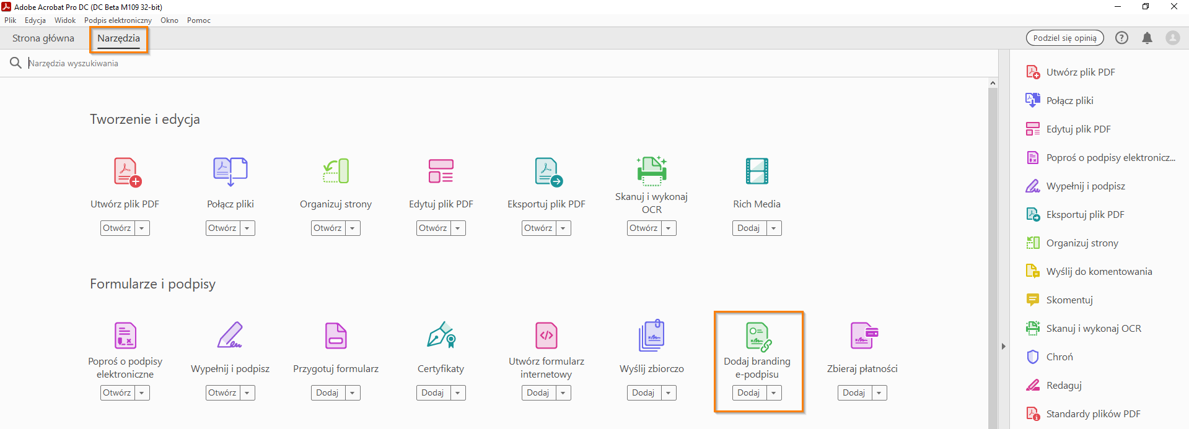Expand dropdown arrow under Rich Media Dodaj
Image resolution: width=1189 pixels, height=429 pixels.
click(774, 228)
